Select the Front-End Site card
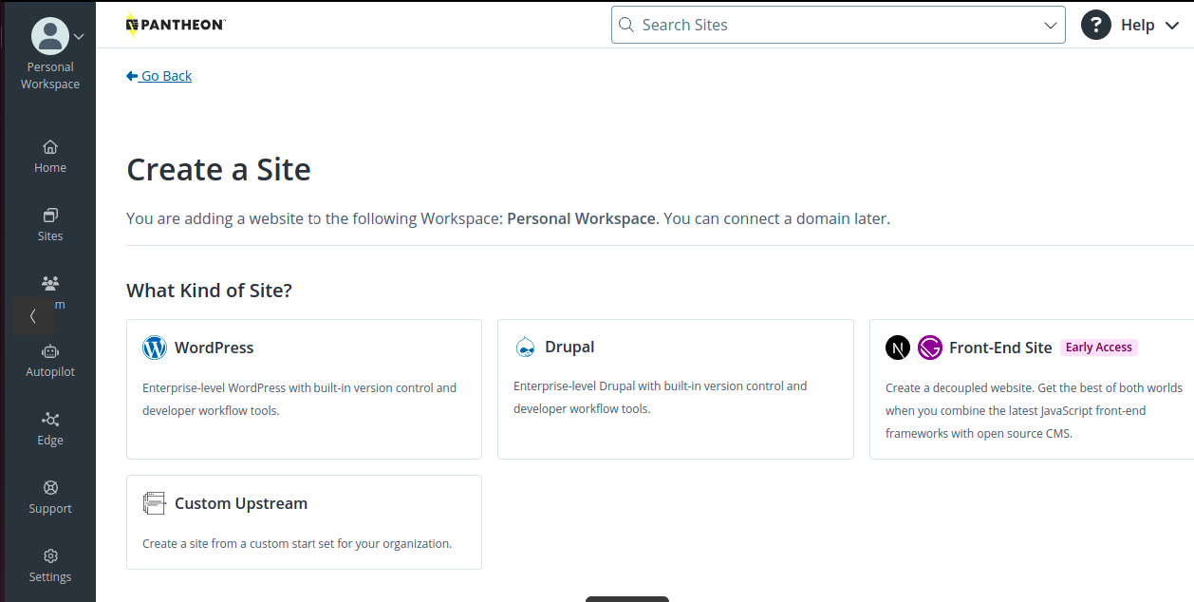Viewport: 1194px width, 602px height. (x=1032, y=389)
